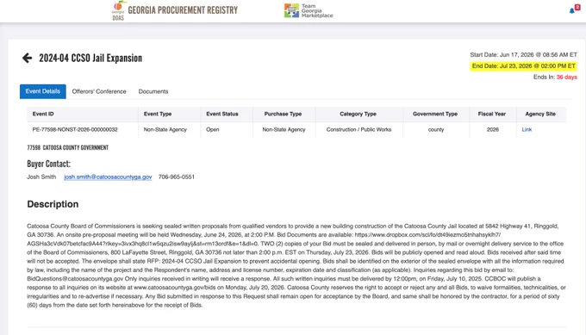Click the 36 days countdown
Viewport: 586px width, 335px height.
(x=566, y=78)
